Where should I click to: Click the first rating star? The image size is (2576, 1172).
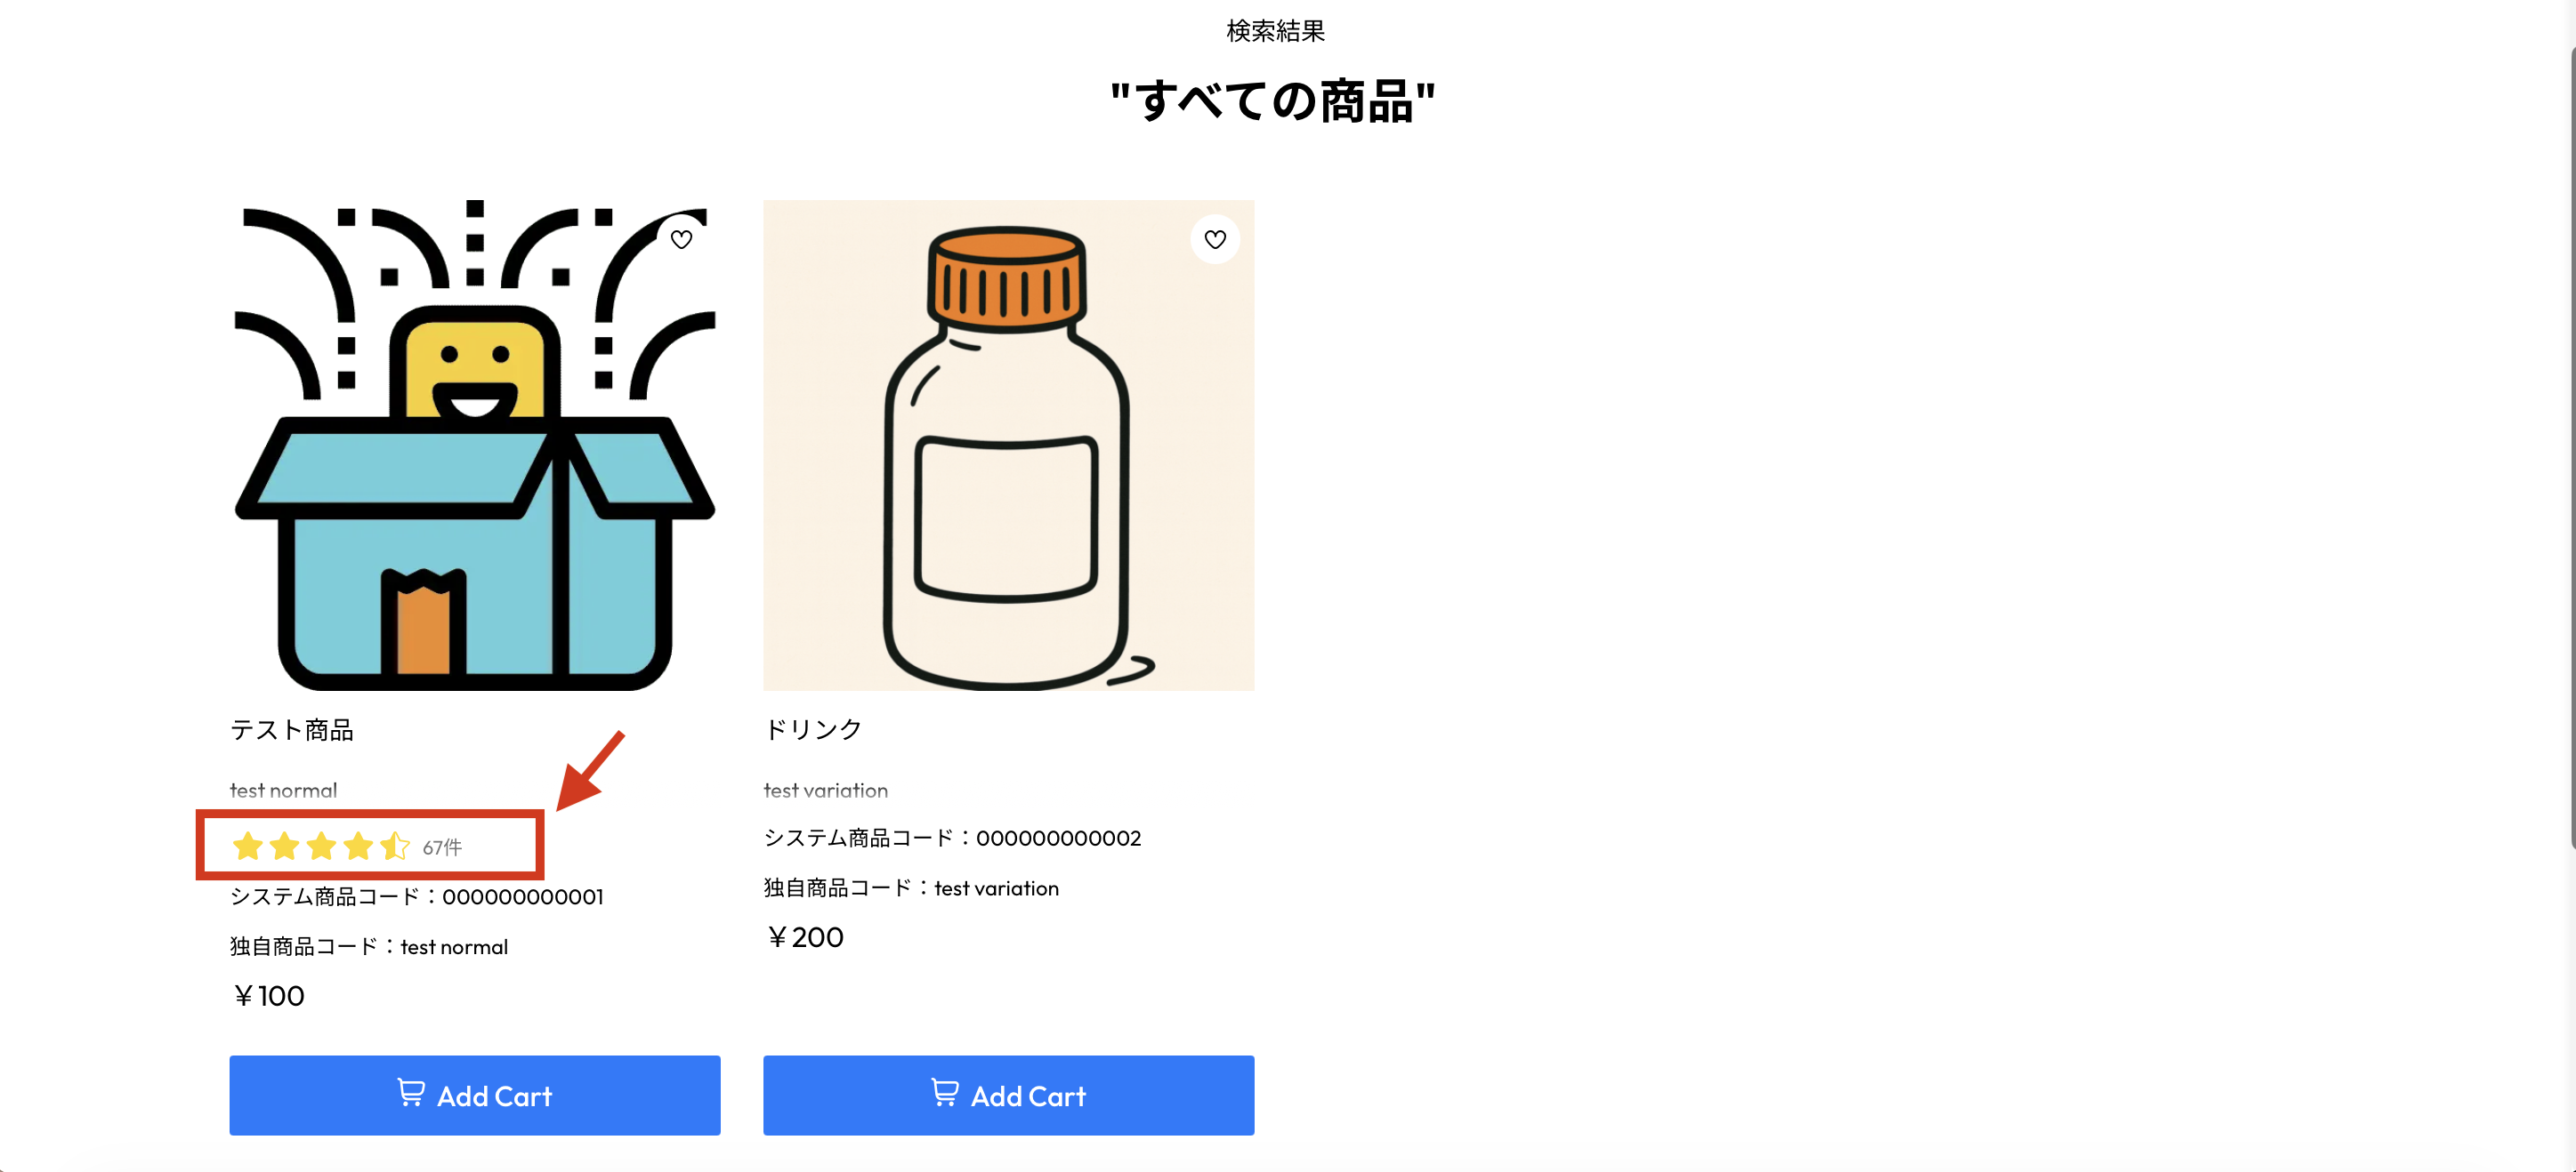coord(247,847)
